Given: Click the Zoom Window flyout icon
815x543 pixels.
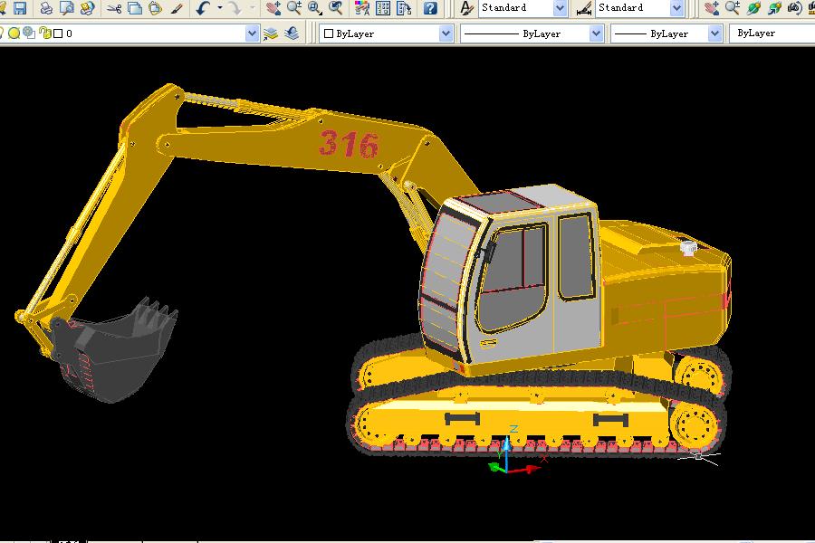Looking at the screenshot, I should [315, 8].
